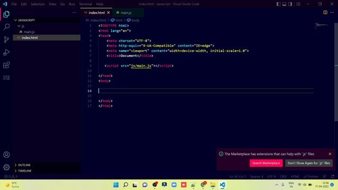Open the Help menu
This screenshot has height=190, width=338.
(x=100, y=4)
